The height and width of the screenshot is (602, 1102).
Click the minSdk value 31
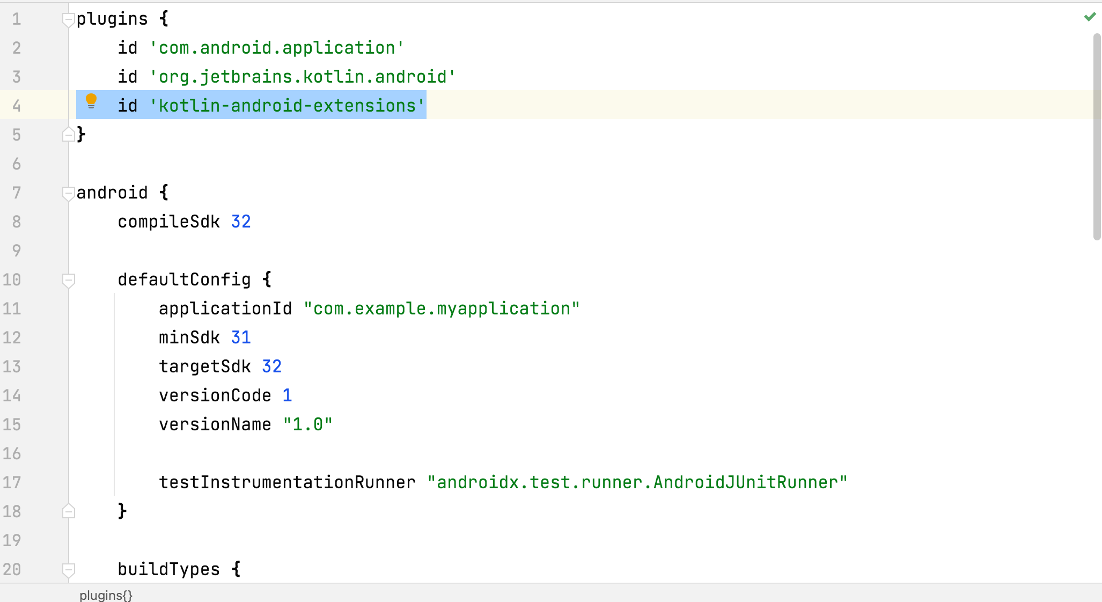241,337
